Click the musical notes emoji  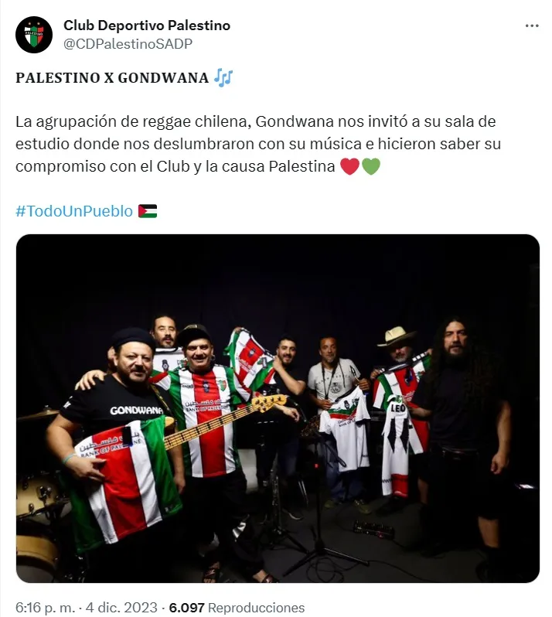[x=223, y=77]
